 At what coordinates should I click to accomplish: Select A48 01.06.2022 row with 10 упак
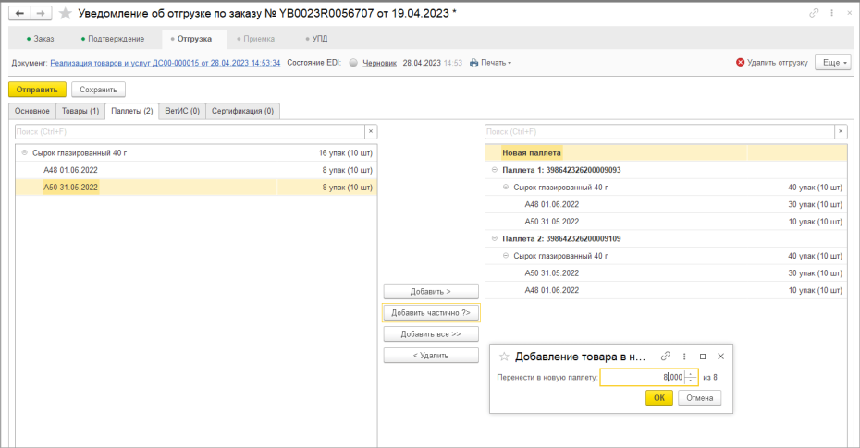667,290
